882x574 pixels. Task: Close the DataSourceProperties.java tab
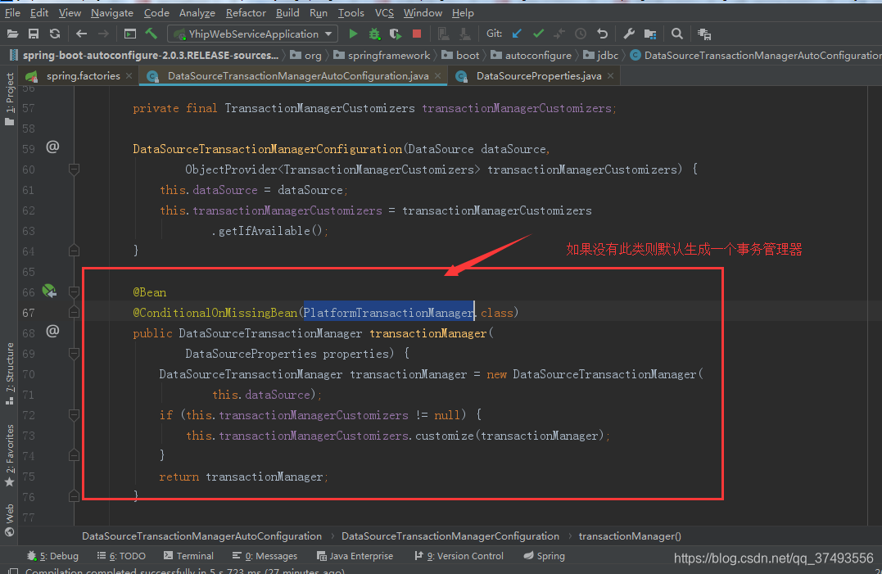[x=610, y=76]
